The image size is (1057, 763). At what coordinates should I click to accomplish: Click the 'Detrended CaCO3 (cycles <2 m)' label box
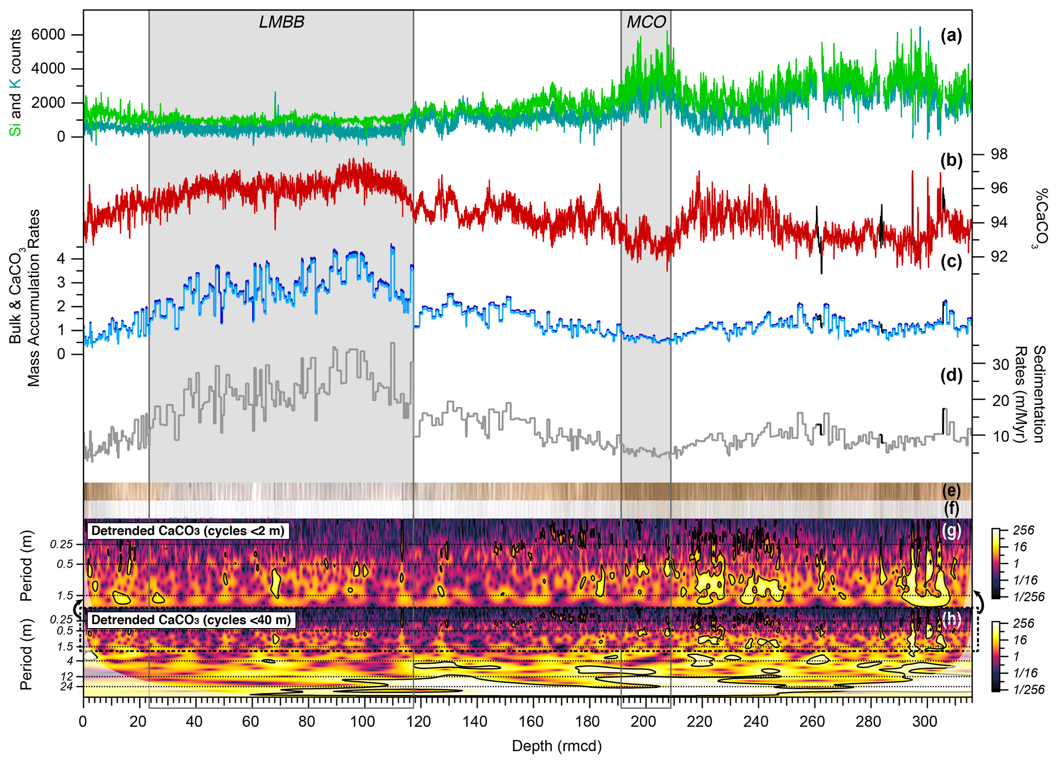point(188,530)
